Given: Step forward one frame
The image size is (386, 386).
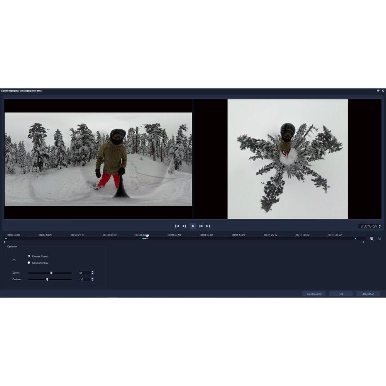Looking at the screenshot, I should click(x=201, y=226).
